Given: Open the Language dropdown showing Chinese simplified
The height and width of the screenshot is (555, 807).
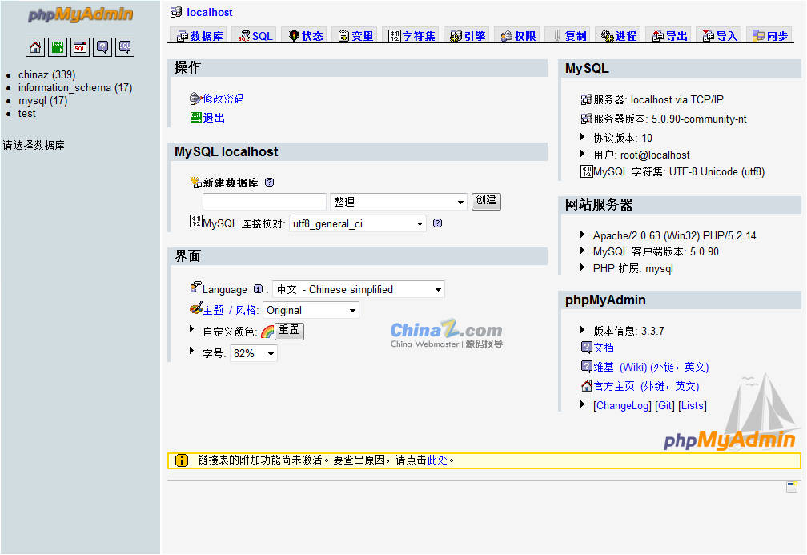Looking at the screenshot, I should pyautogui.click(x=359, y=289).
